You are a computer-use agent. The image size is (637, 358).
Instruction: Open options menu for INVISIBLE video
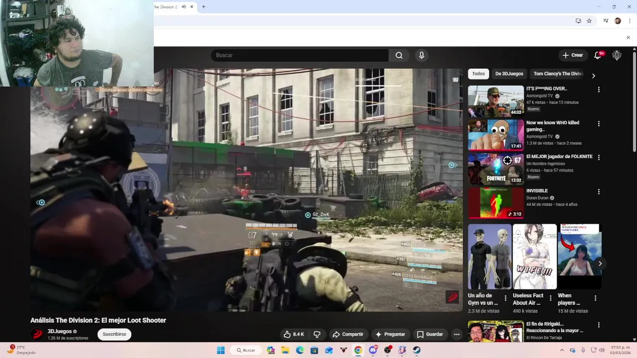[599, 191]
